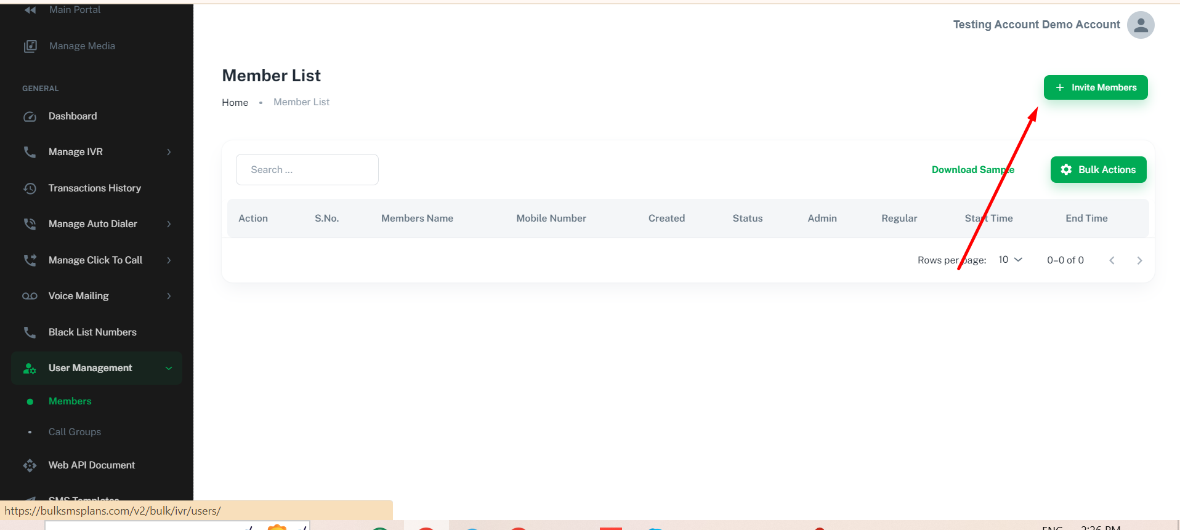Click the Member List breadcrumb
The image size is (1180, 530).
click(x=301, y=102)
